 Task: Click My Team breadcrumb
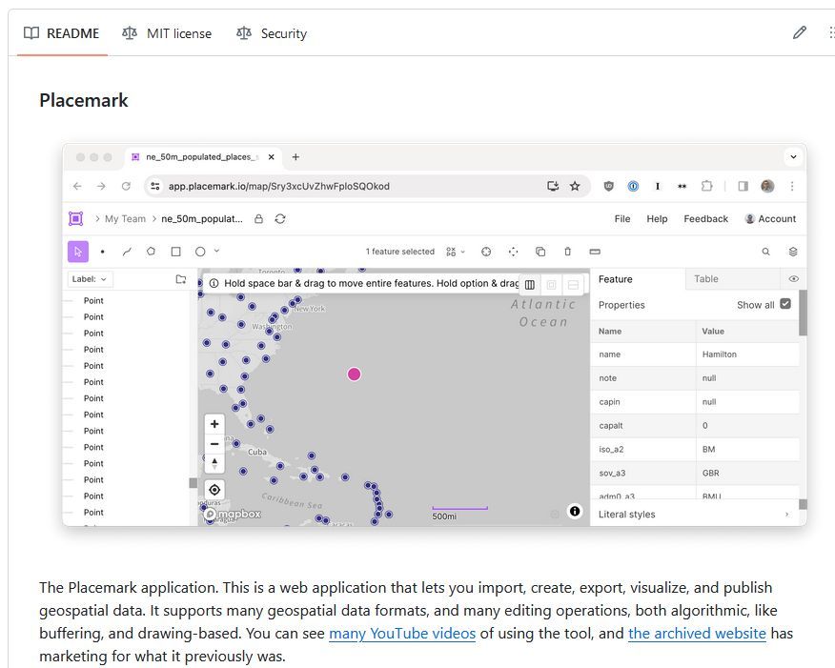[x=125, y=219]
